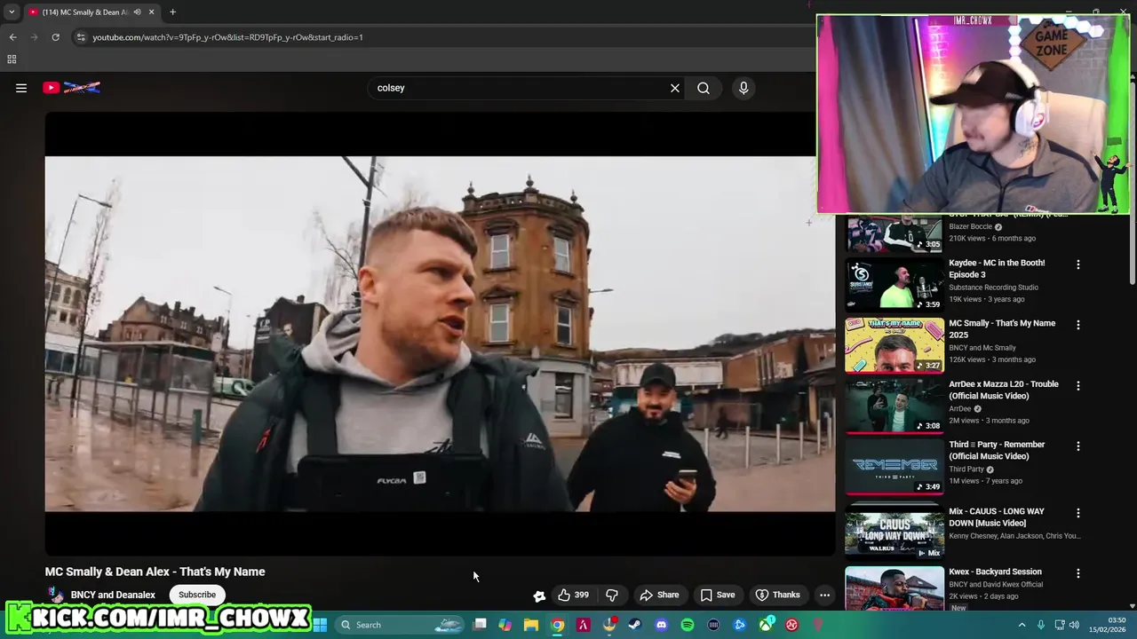Play Kaydee - MC in the Booth thumbnail
The height and width of the screenshot is (639, 1137).
[x=894, y=284]
